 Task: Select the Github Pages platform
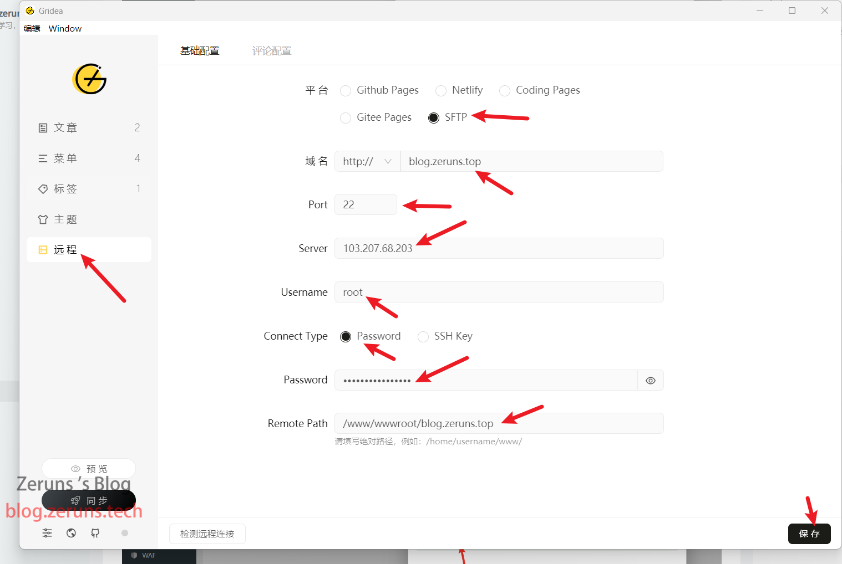[x=379, y=90]
